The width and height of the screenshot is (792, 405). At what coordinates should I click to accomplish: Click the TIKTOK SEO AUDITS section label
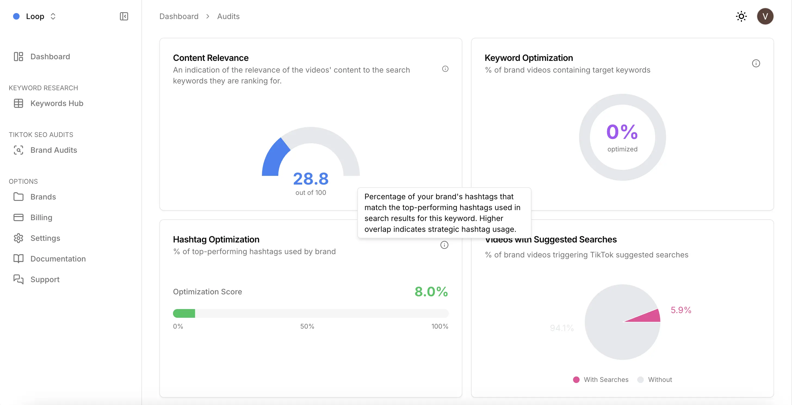point(41,135)
